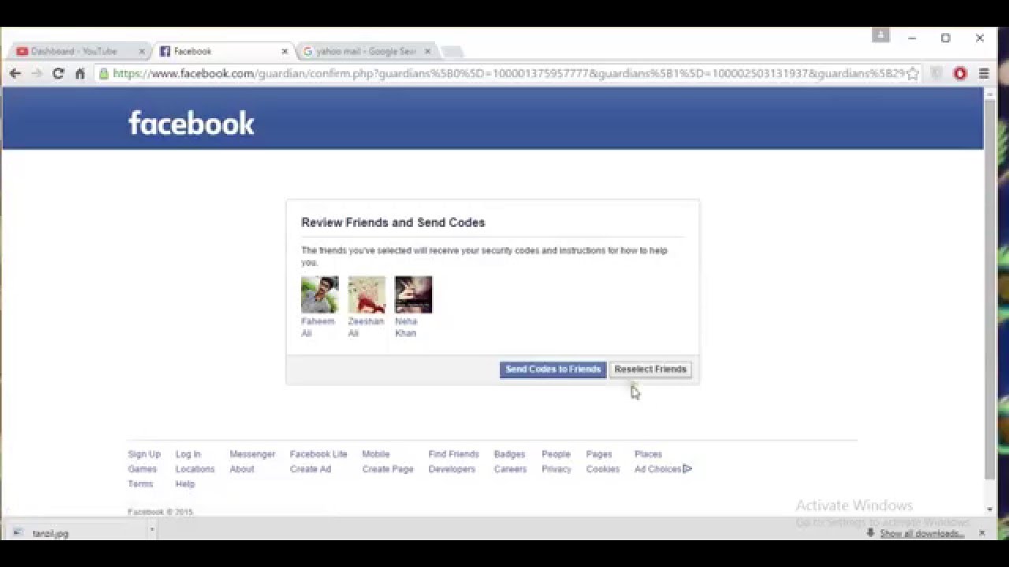1009x567 pixels.
Task: Close the Facebook tab
Action: [x=285, y=51]
